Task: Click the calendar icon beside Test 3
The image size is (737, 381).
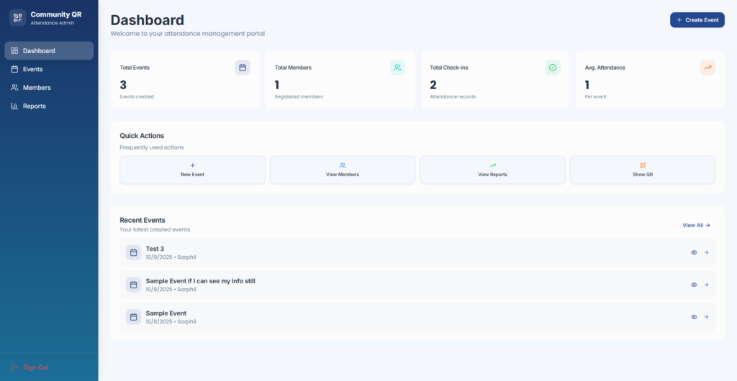Action: (133, 252)
